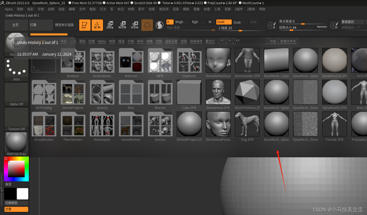
Task: Click the lightbox back arrow
Action: tap(222, 41)
